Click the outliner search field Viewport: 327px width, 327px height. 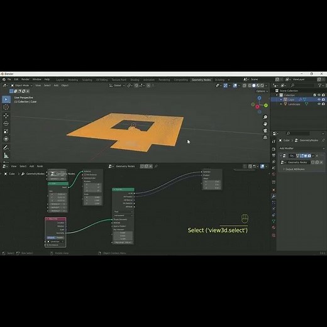coord(302,86)
